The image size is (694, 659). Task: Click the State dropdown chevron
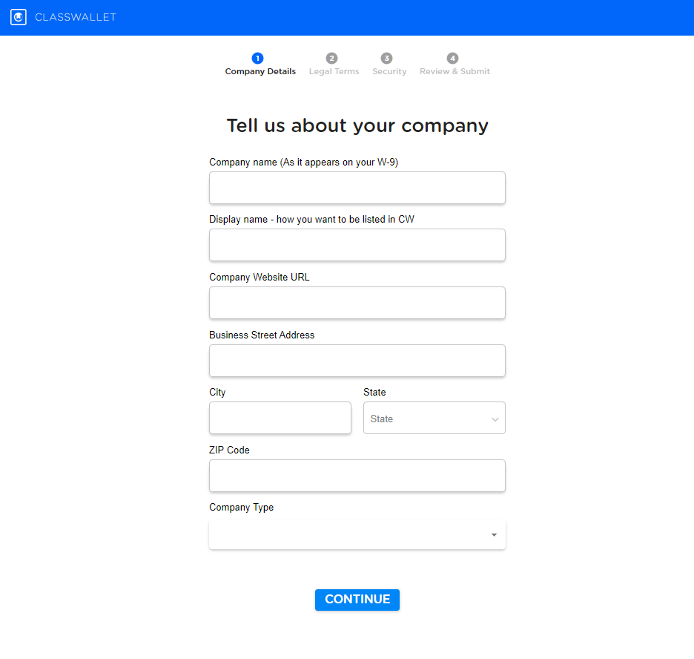pos(495,418)
